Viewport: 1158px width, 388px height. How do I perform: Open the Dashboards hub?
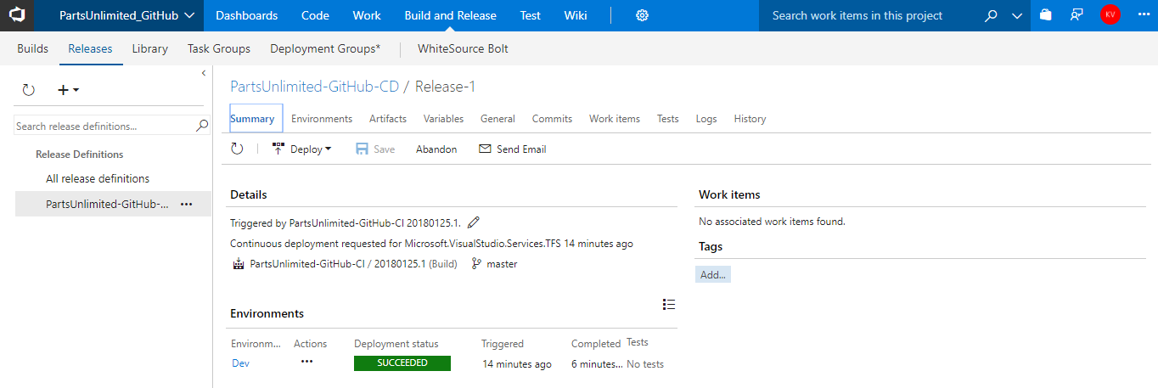click(x=246, y=15)
